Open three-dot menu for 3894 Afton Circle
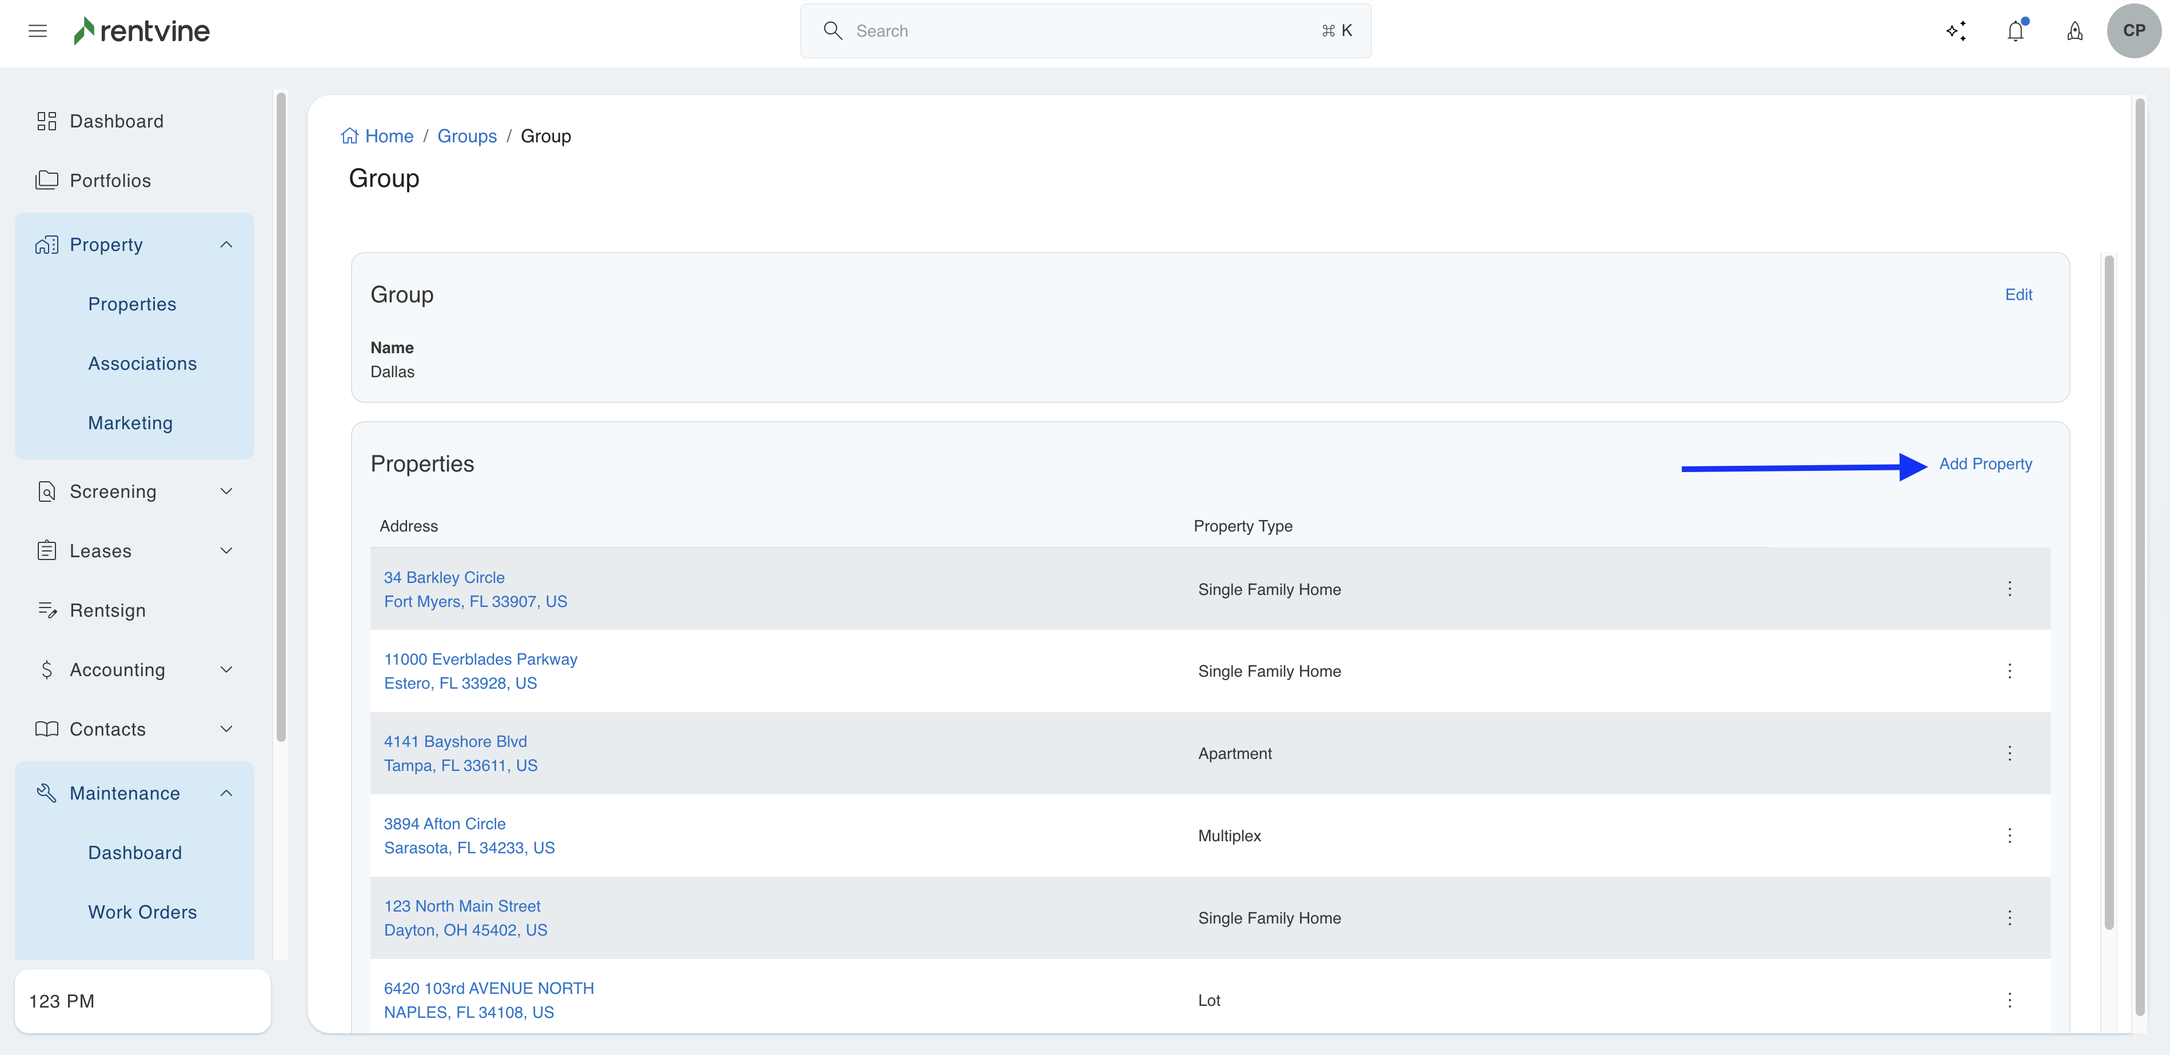Viewport: 2170px width, 1055px height. tap(2009, 835)
